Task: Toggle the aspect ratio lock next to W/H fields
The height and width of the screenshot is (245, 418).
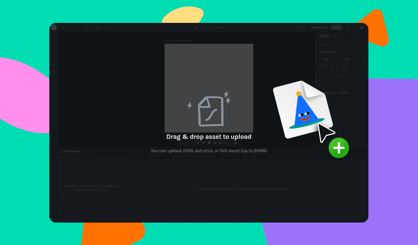Action: coord(364,59)
